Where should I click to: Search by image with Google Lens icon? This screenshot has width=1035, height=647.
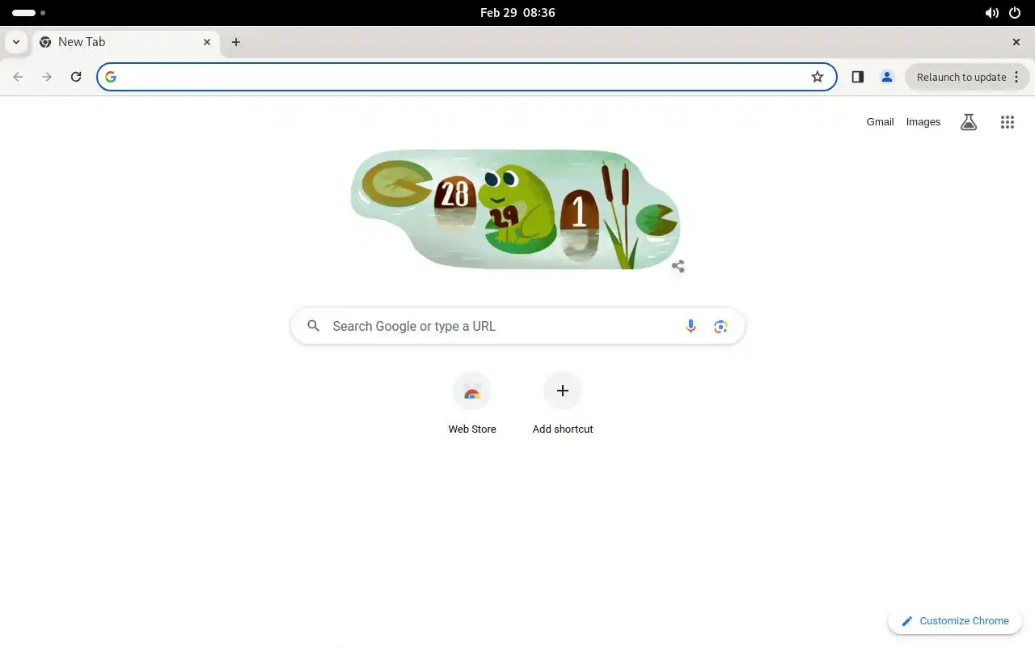[x=720, y=326]
